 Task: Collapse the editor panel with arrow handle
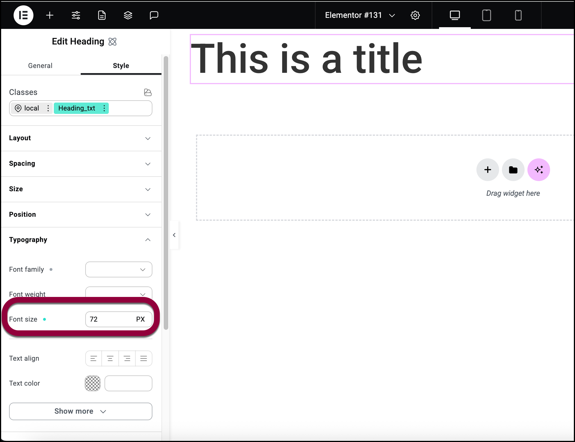click(x=174, y=235)
